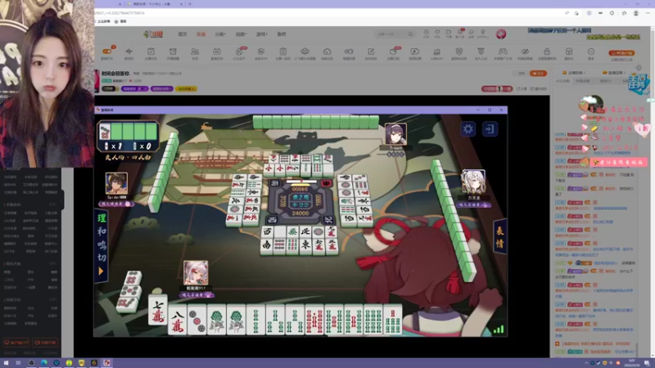Click the heartbeat waveform toolbar icon
The width and height of the screenshot is (655, 368).
coord(129,52)
